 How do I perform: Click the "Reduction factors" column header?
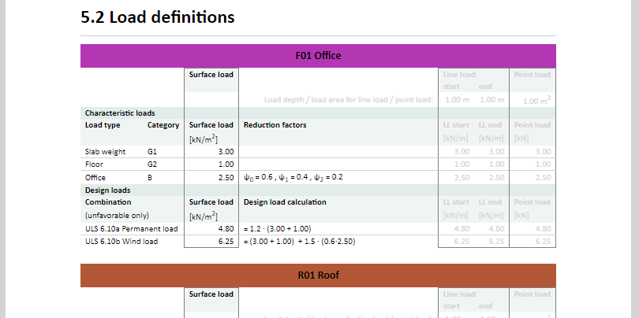(275, 125)
